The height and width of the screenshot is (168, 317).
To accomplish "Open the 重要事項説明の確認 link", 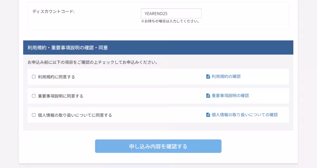I will (230, 96).
